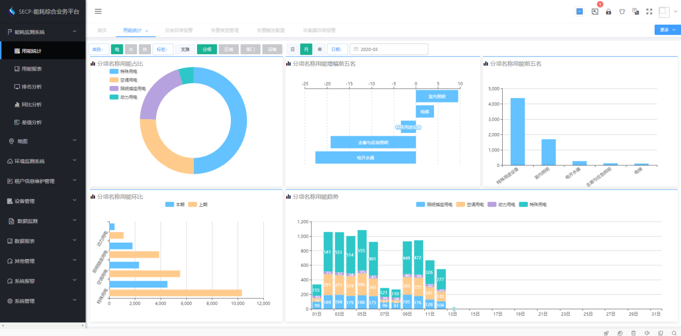Click the trash icon in bottom bar
The height and width of the screenshot is (336, 681).
(633, 333)
